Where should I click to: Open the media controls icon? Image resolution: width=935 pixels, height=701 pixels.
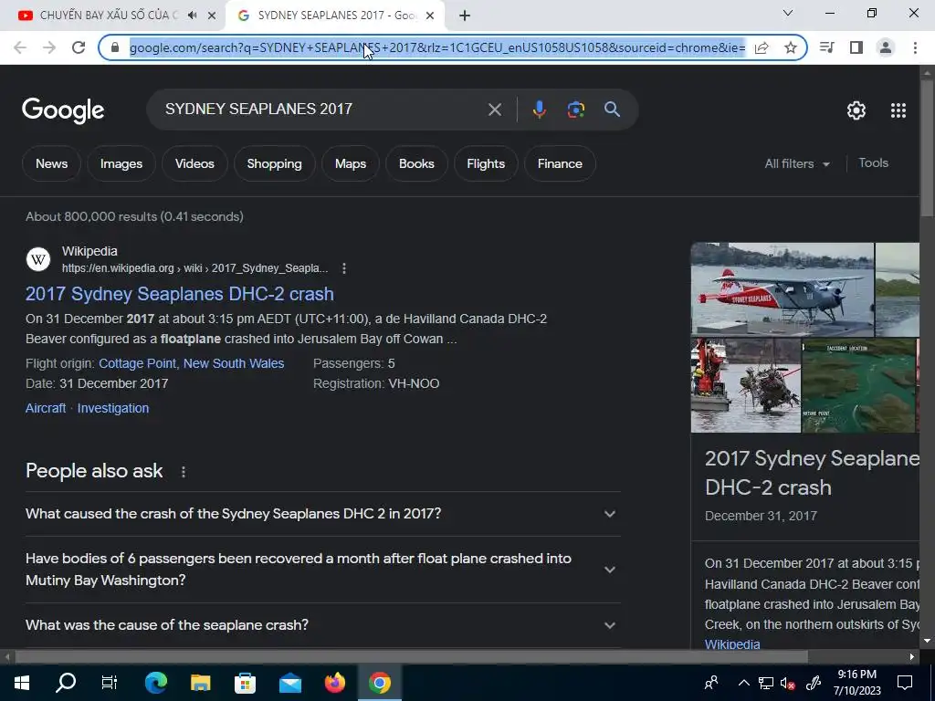[827, 47]
